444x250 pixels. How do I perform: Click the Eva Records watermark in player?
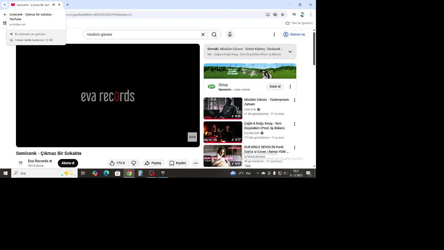[192, 137]
